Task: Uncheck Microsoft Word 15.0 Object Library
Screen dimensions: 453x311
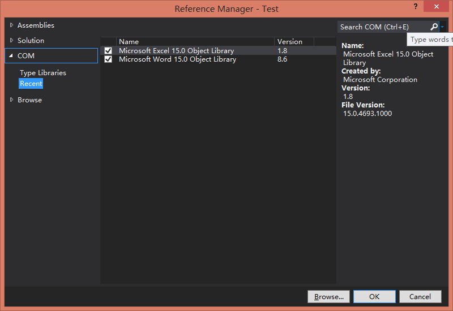Action: (108, 59)
